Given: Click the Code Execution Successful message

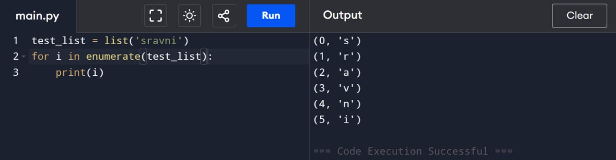Looking at the screenshot, I should (x=413, y=151).
